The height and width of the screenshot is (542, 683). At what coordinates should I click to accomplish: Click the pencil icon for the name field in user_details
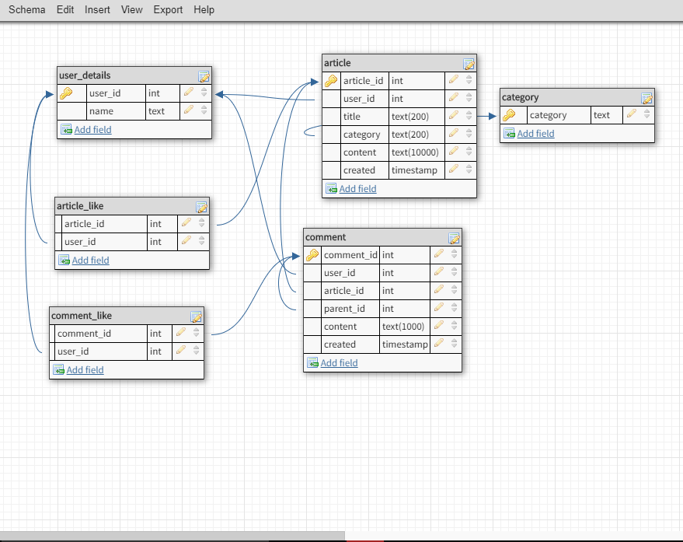click(x=189, y=110)
